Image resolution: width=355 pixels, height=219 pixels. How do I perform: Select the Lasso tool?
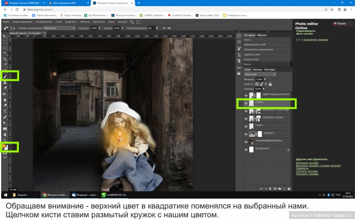tap(5, 48)
